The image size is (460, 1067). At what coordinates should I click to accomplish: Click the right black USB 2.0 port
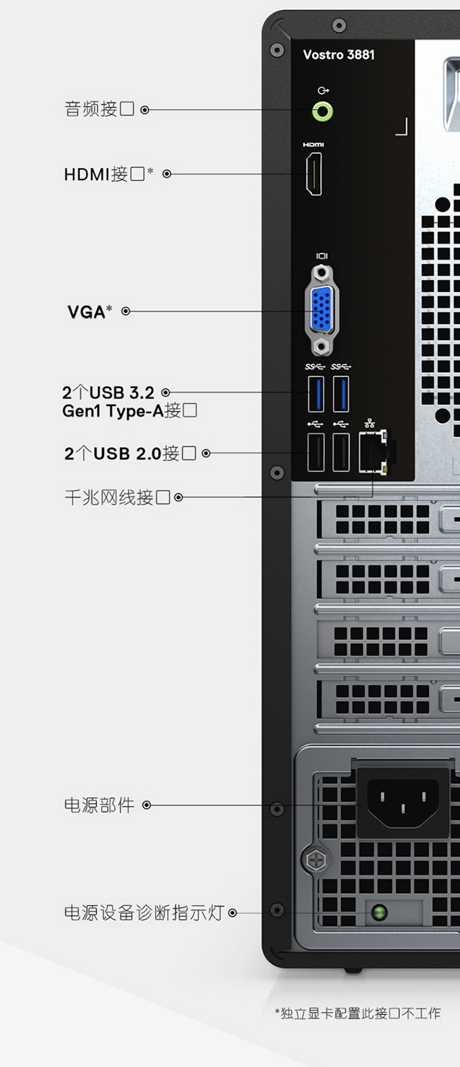point(341,453)
